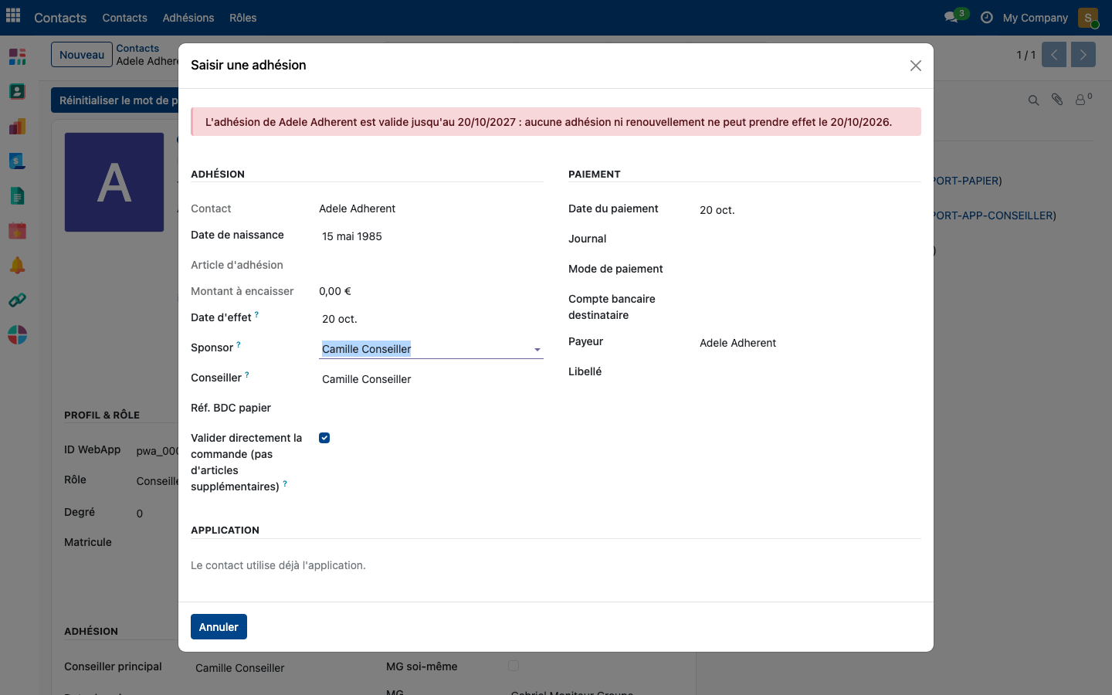Click the Nouveau button
This screenshot has height=695, width=1112.
click(82, 55)
